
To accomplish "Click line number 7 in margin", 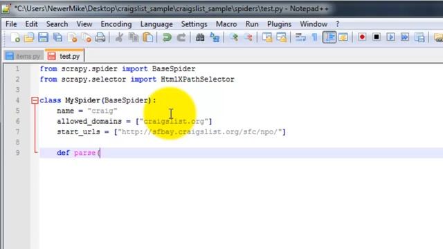I will pyautogui.click(x=17, y=132).
